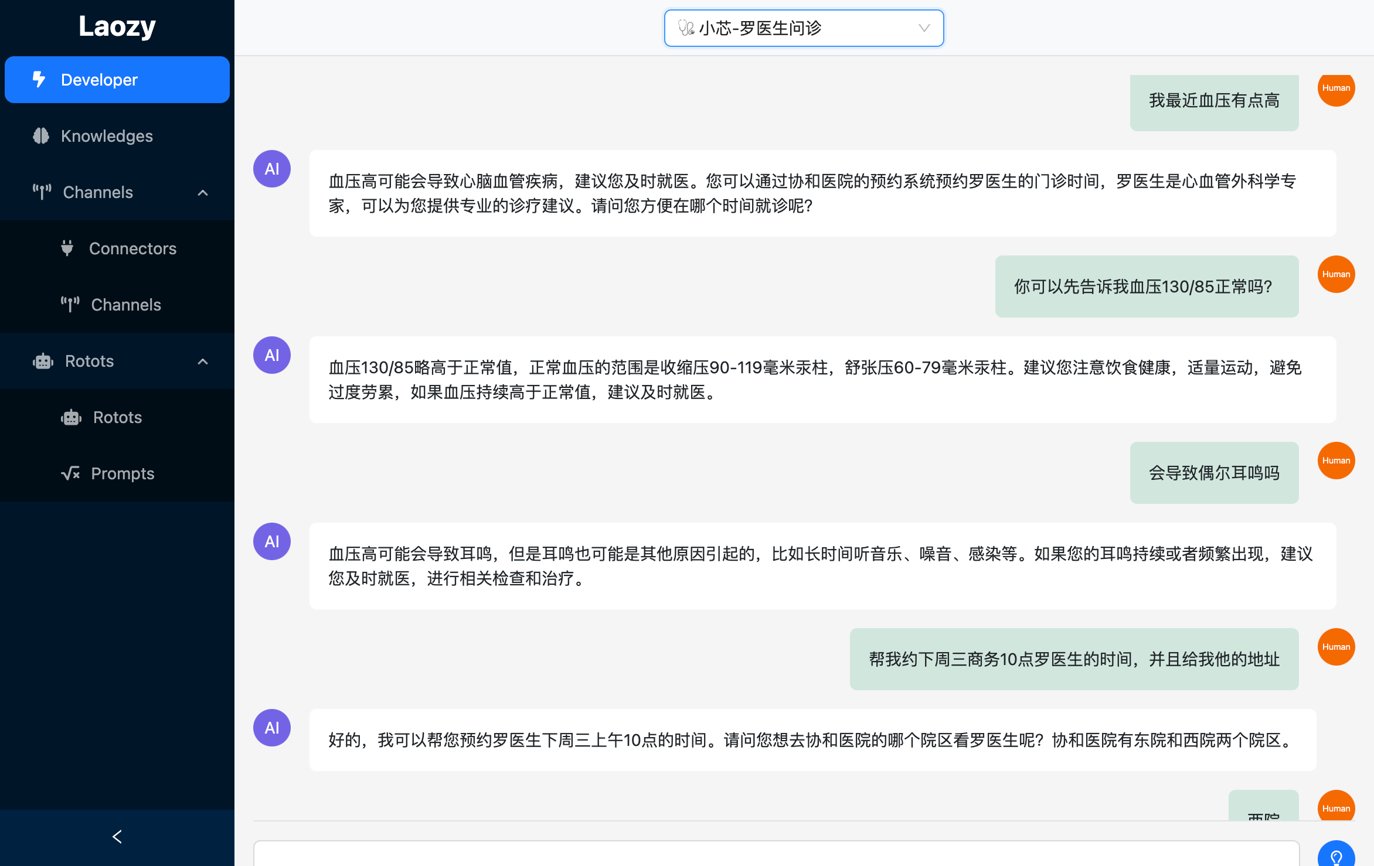
Task: Click the square-root Prompts icon
Action: (x=70, y=473)
